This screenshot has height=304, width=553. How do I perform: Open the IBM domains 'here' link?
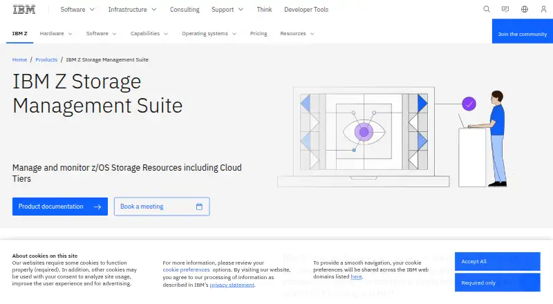(356, 277)
